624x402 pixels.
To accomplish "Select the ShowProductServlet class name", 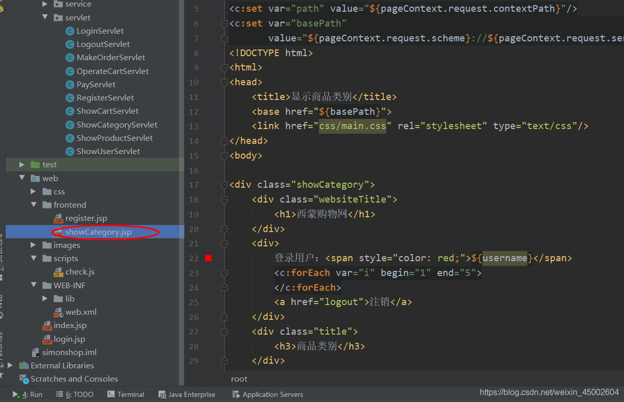I will (x=114, y=138).
